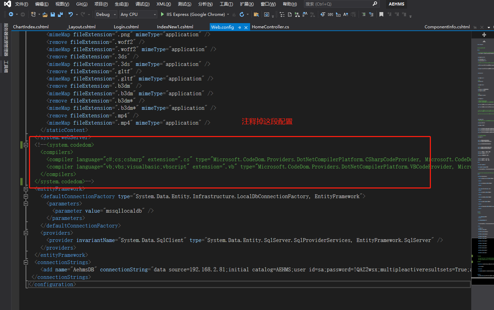The image size is (494, 310).
Task: Click the editor split window icon
Action: 484,35
